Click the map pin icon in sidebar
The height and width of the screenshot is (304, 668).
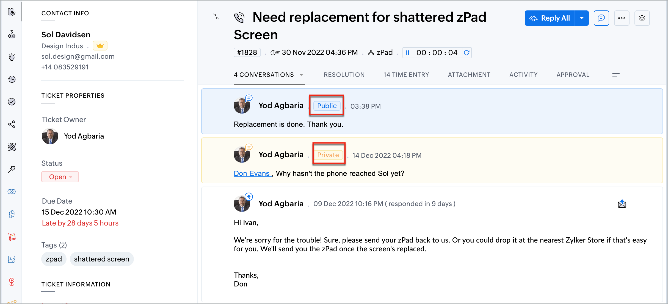tap(12, 282)
